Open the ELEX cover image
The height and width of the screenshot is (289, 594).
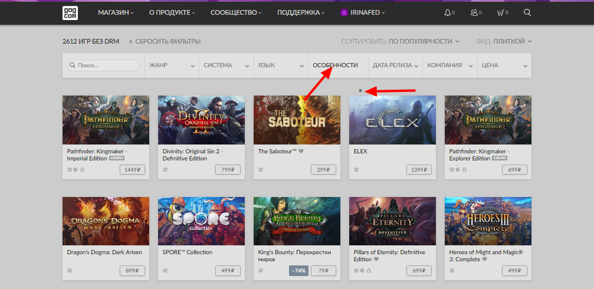click(392, 120)
